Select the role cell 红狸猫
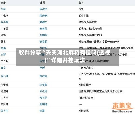 click(x=5, y=91)
